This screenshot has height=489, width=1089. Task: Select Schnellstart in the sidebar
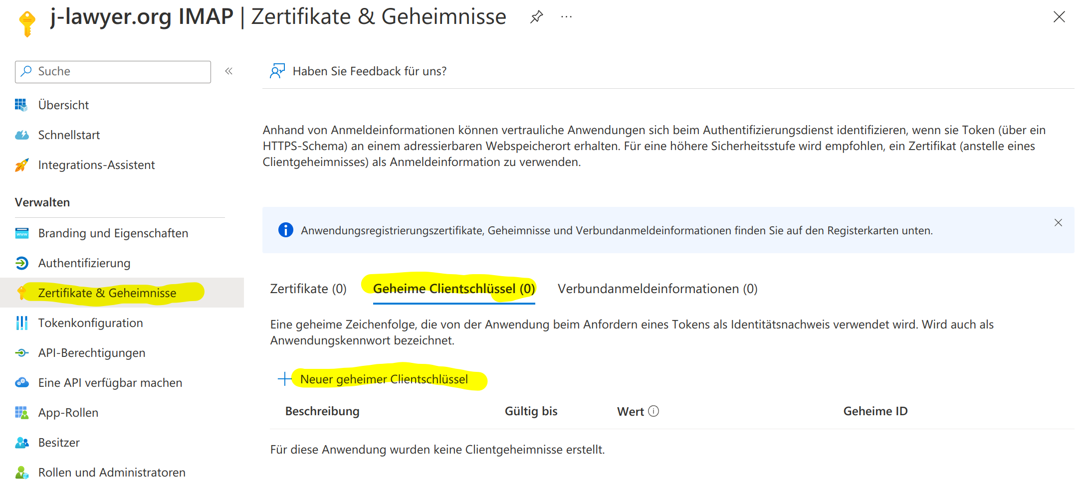click(x=69, y=135)
